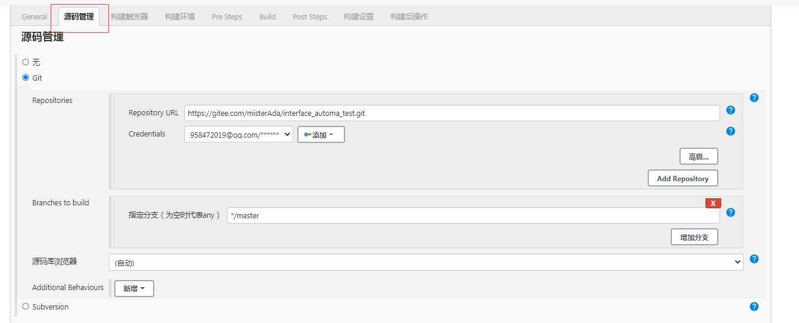Screen dimensions: 799x323
Task: Select the 无 radio option
Action: [25, 62]
